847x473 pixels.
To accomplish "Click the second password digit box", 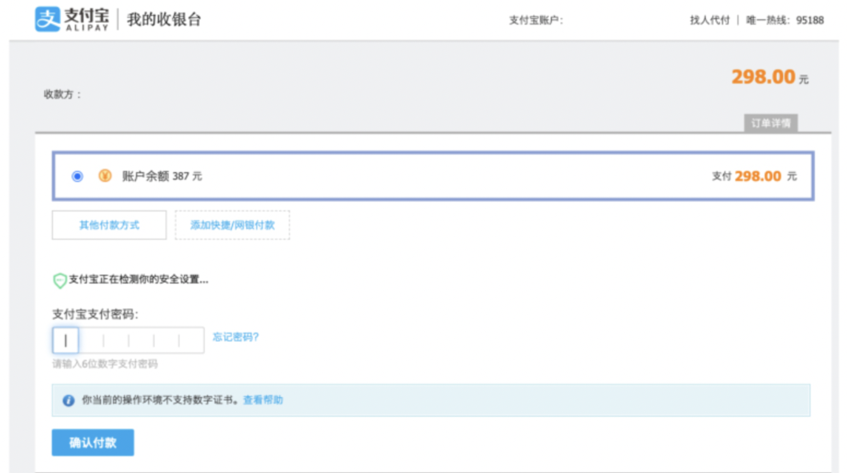I will point(91,341).
